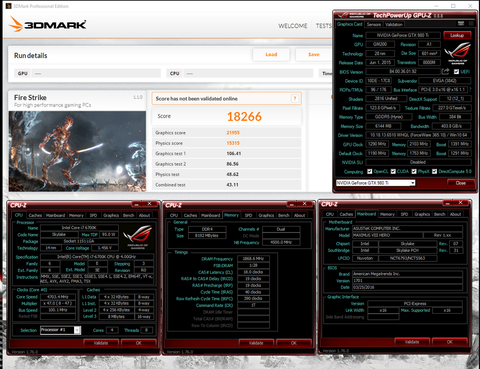This screenshot has width=480, height=369.
Task: Select the Graphics Card tab in GPU-Z
Action: pyautogui.click(x=350, y=24)
